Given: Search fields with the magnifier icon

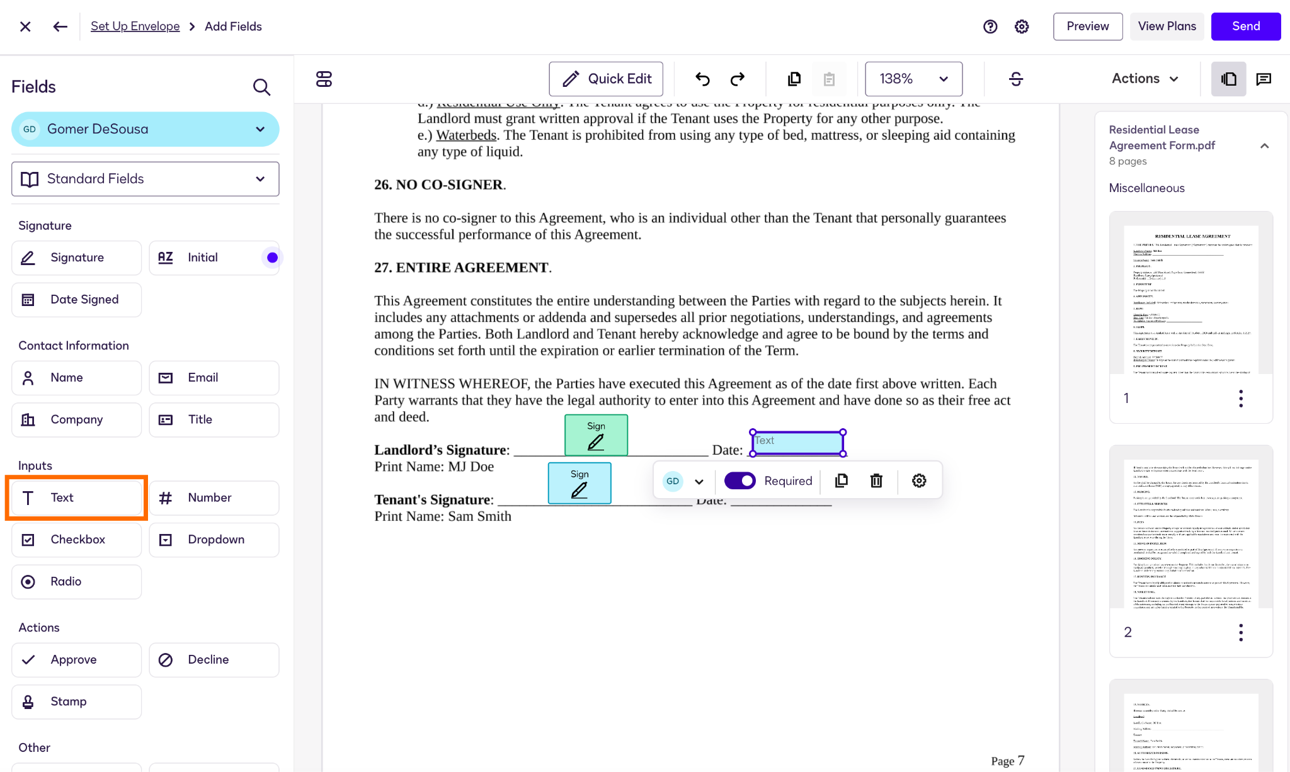Looking at the screenshot, I should (261, 87).
